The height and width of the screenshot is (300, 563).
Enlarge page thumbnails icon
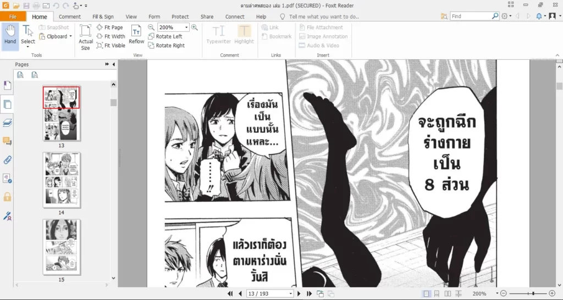[x=20, y=75]
